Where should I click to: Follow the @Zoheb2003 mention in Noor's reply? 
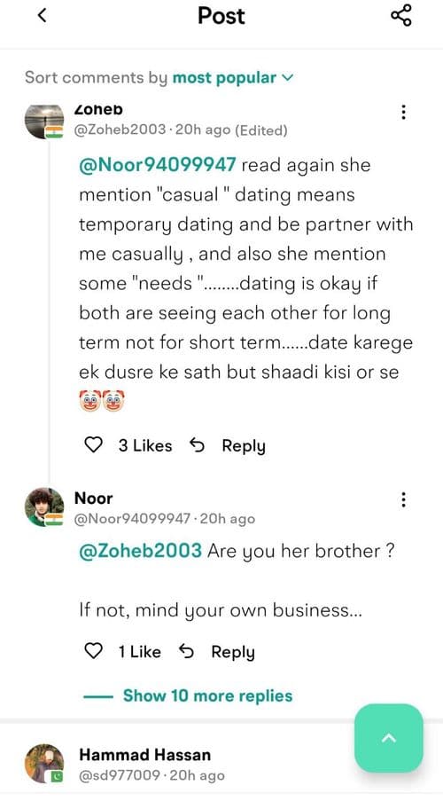[140, 551]
